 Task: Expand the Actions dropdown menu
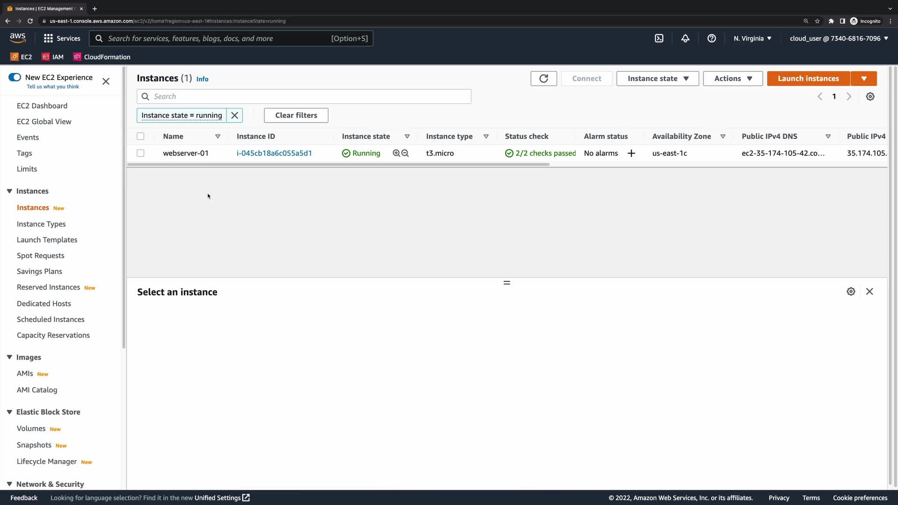(732, 79)
